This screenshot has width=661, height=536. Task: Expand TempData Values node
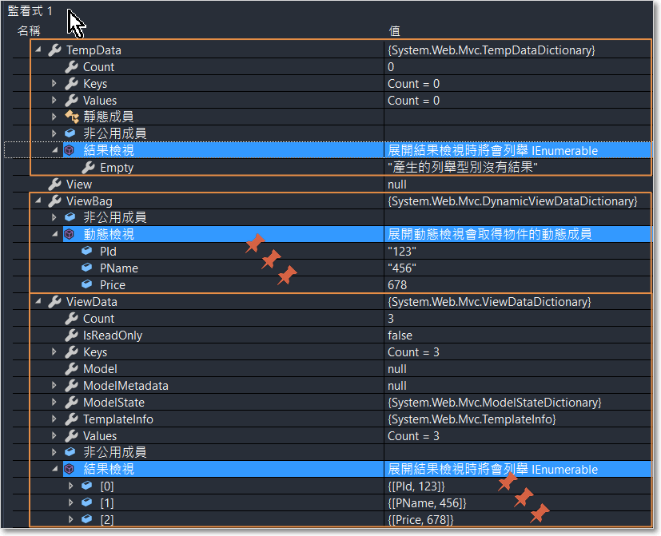[54, 100]
